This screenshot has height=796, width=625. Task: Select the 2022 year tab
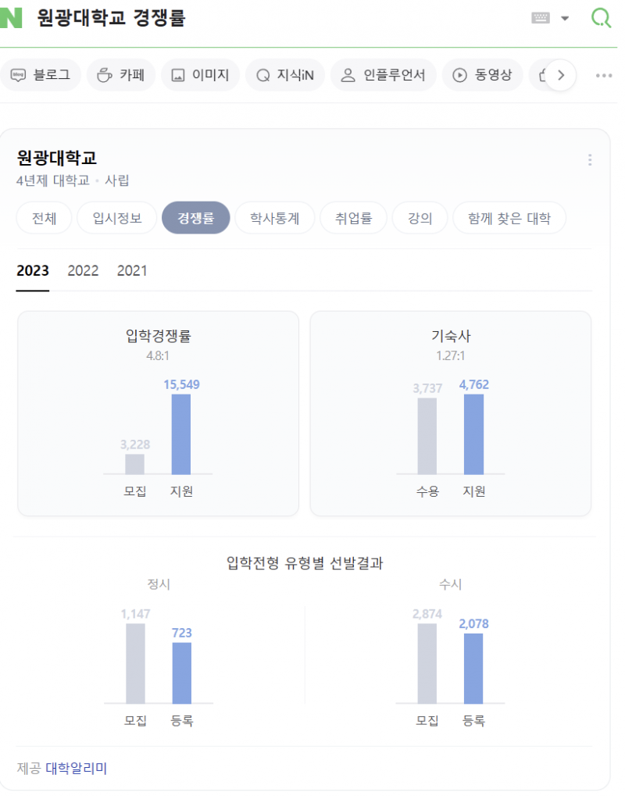coord(83,271)
